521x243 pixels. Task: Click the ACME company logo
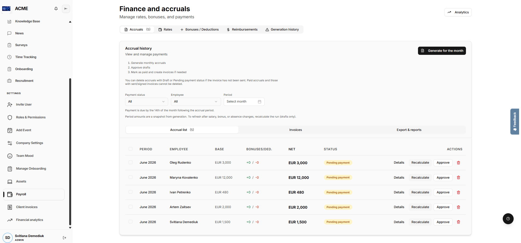(x=6, y=9)
